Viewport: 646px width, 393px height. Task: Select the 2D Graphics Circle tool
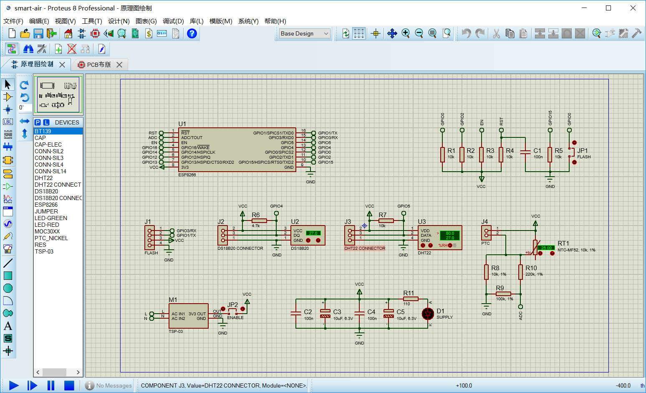(x=8, y=288)
